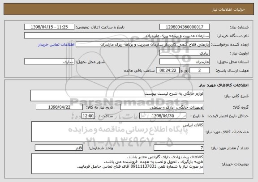258x182 pixels.
Task: Open the اطلاعات تماس خریدار link
Action: click(56, 45)
